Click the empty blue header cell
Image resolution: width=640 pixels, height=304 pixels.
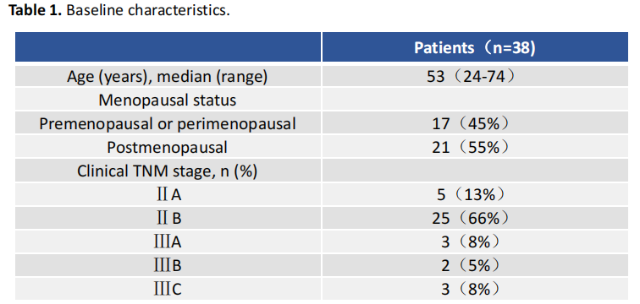pos(168,47)
